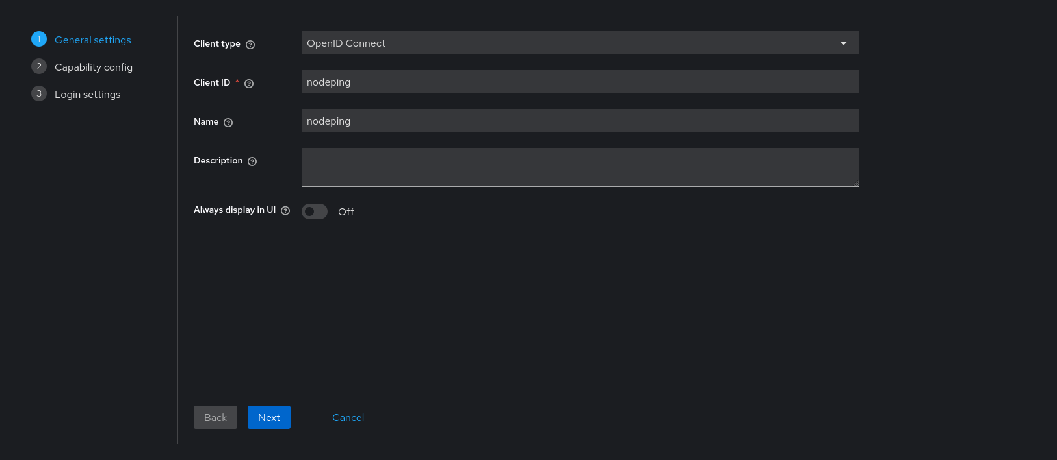
Task: Enable the Always display in UI switch
Action: tap(315, 212)
